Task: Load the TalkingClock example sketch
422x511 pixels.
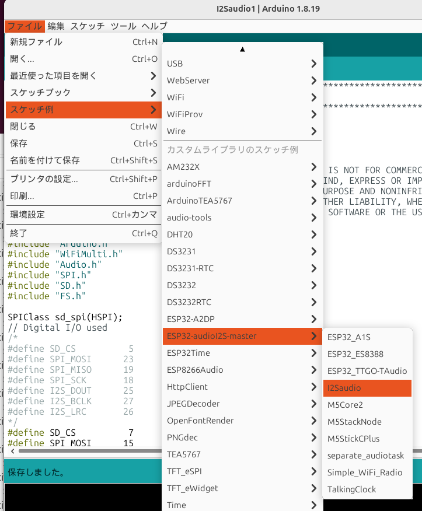Action: (368, 490)
